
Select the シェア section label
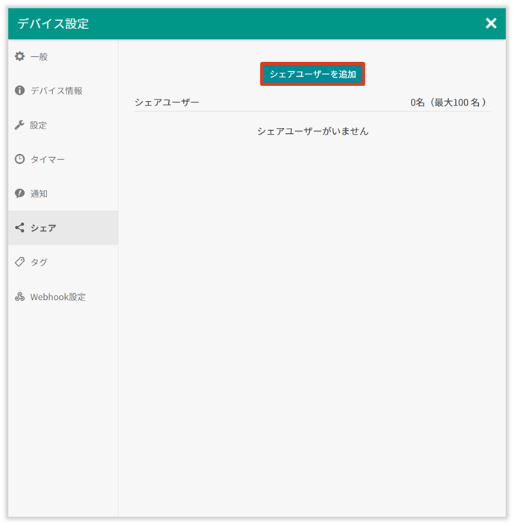tap(43, 228)
